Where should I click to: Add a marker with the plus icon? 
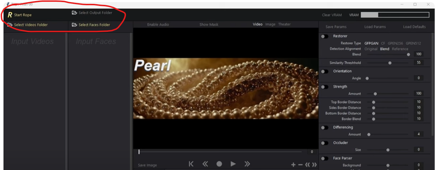(293, 165)
